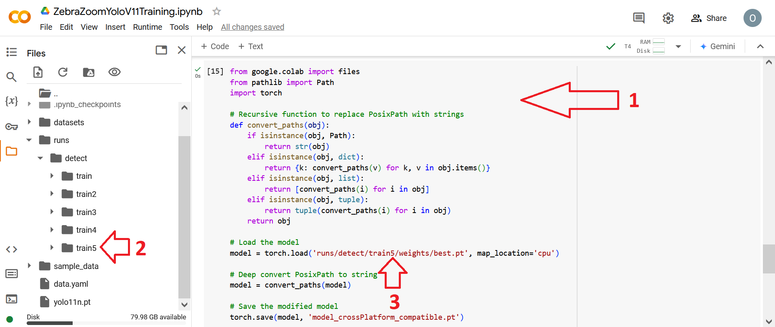This screenshot has height=327, width=775.
Task: Expand the datasets folder
Action: 29,122
